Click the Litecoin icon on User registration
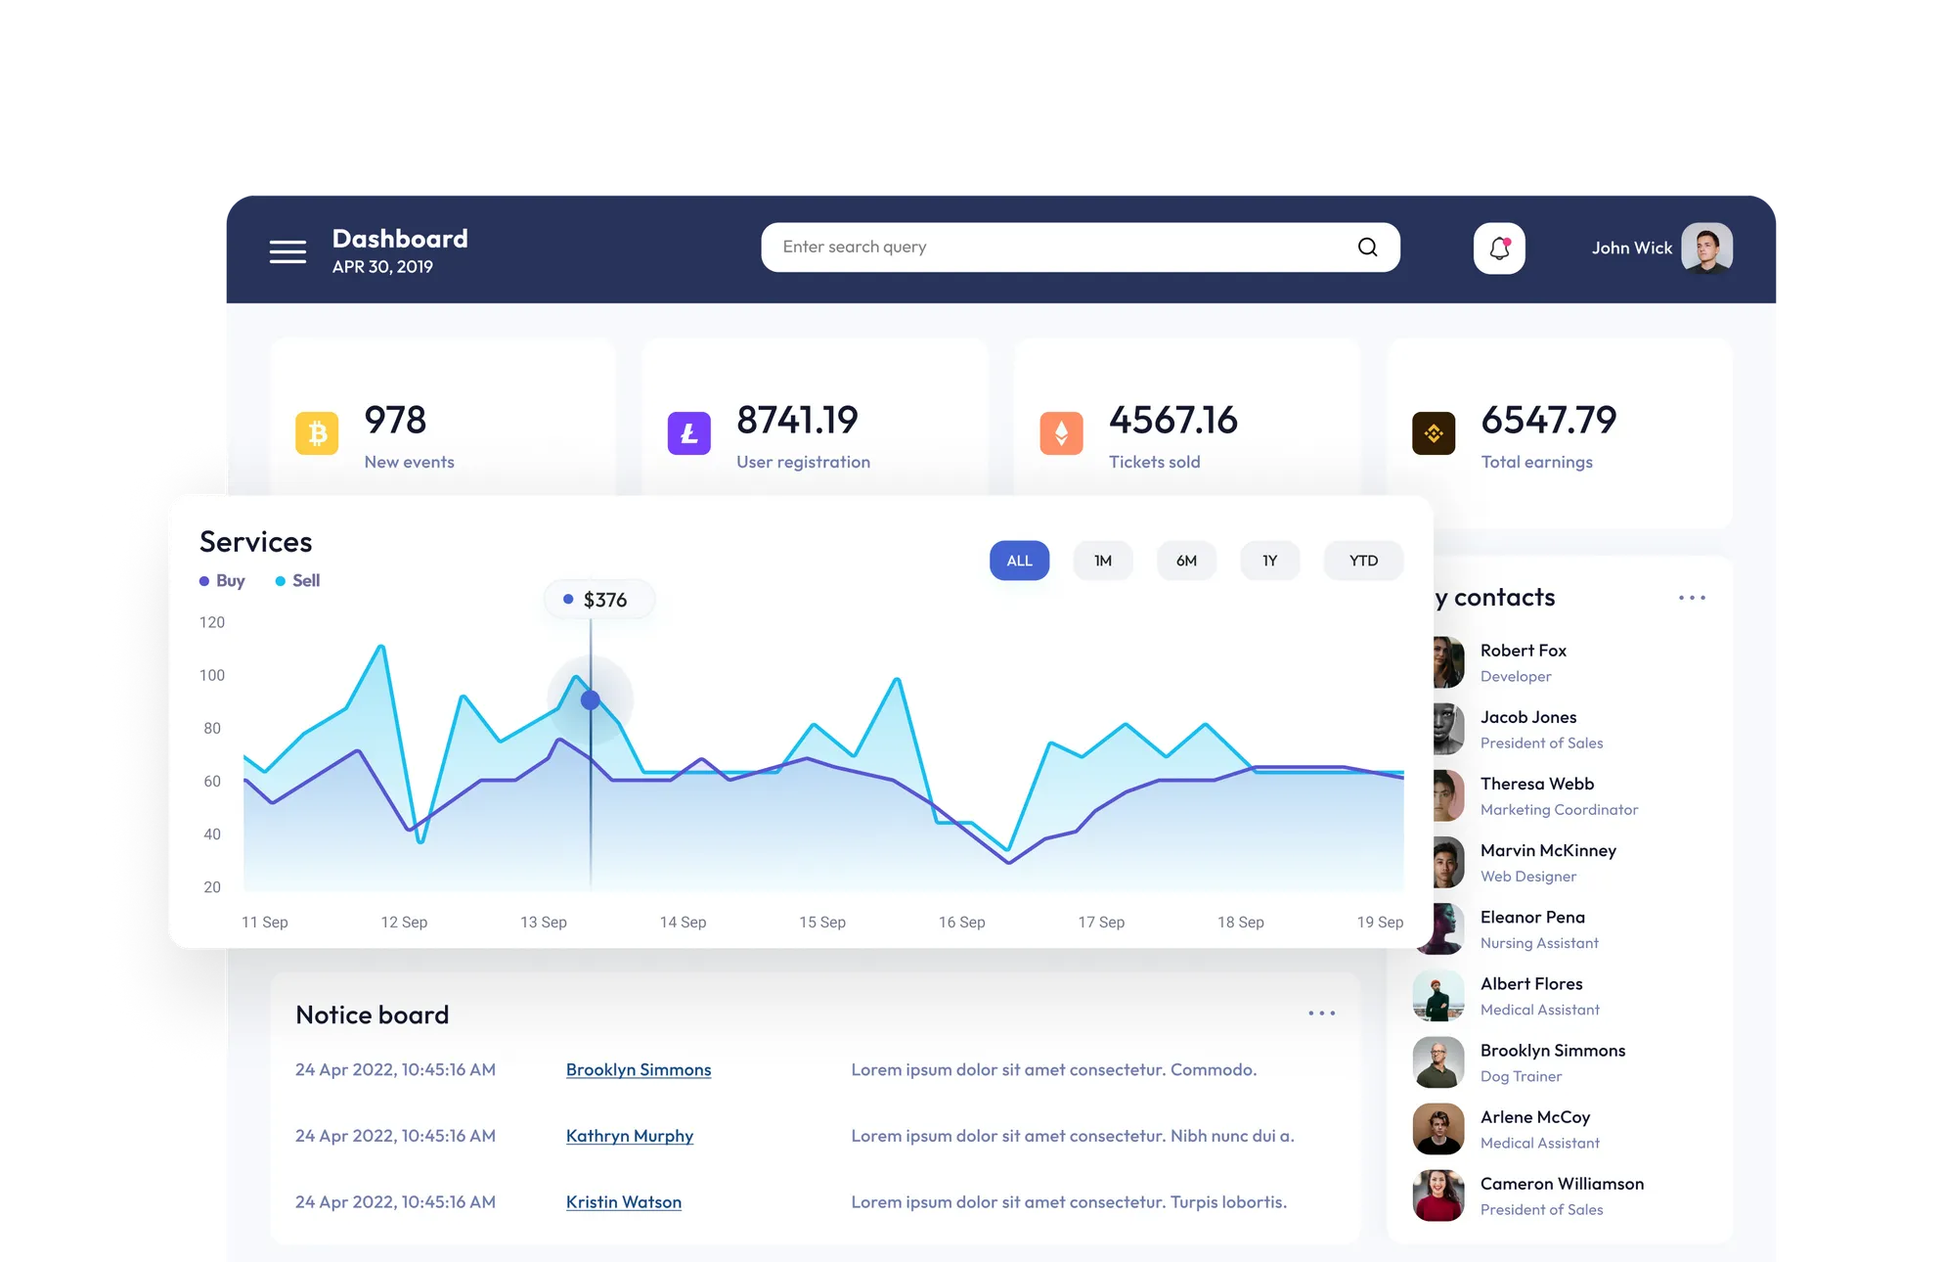Screen dimensions: 1945x1262 click(688, 433)
